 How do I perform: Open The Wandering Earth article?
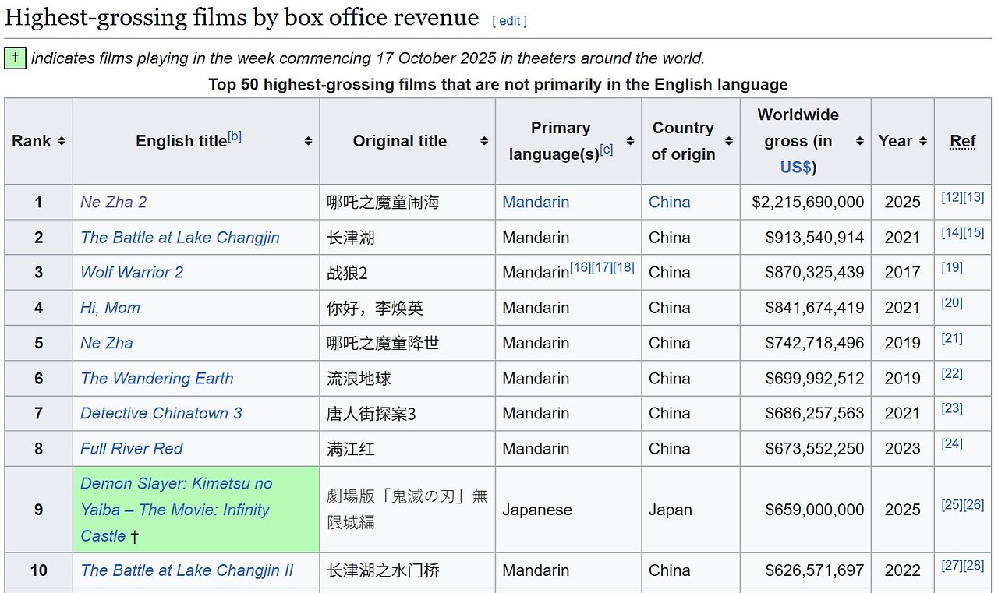pyautogui.click(x=157, y=378)
